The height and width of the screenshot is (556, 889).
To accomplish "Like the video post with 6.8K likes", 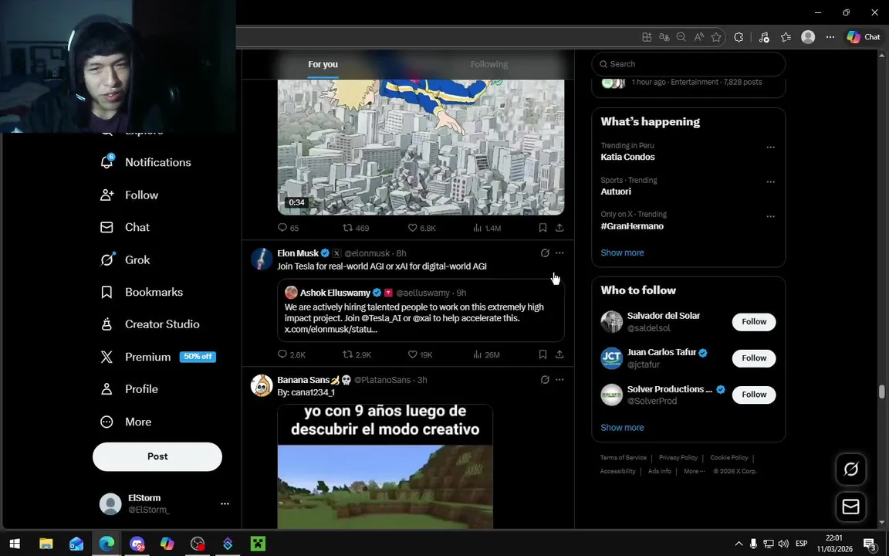I will (x=422, y=228).
